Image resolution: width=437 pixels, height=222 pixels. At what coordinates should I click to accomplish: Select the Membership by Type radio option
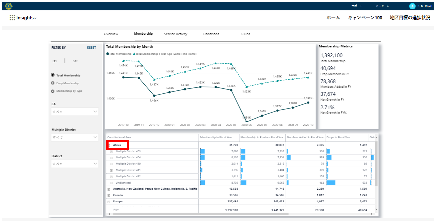pos(53,91)
